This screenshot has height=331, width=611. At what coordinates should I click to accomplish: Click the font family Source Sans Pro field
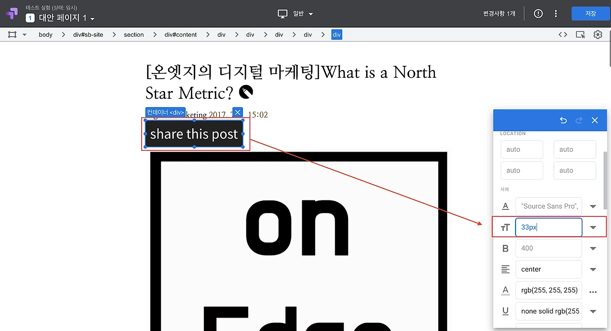tap(549, 206)
